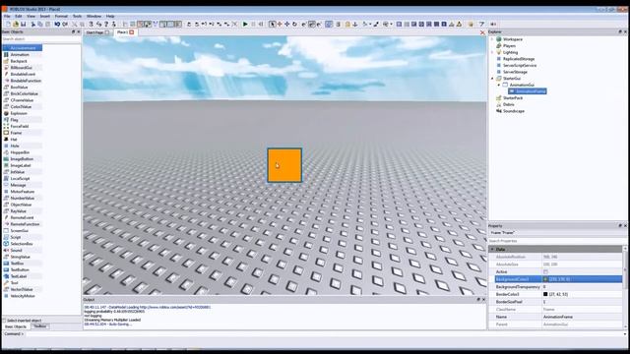Select the arrow Select tool in toolbar
This screenshot has width=630, height=354.
(272, 24)
